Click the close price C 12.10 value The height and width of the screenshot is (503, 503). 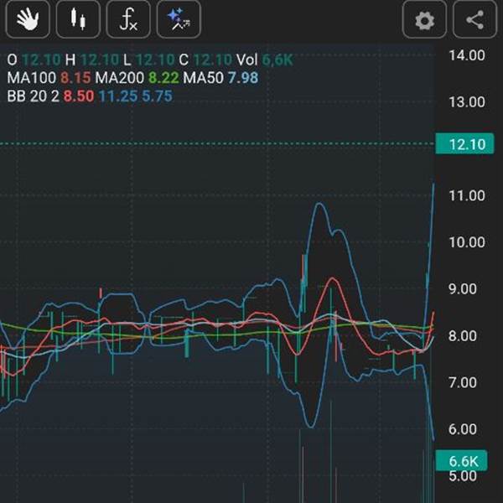[x=205, y=60]
